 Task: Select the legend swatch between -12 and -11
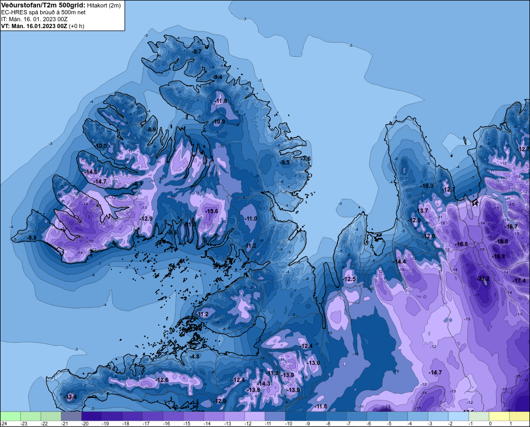tap(255, 416)
